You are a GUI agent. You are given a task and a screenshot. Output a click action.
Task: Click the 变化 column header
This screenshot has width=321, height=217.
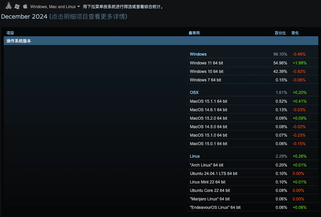[x=295, y=33]
